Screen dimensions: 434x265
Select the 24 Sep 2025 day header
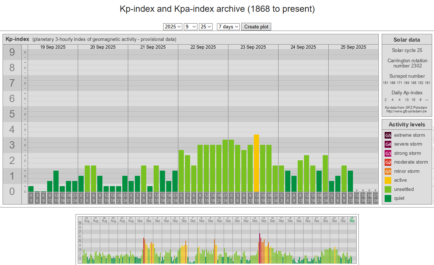click(x=303, y=47)
